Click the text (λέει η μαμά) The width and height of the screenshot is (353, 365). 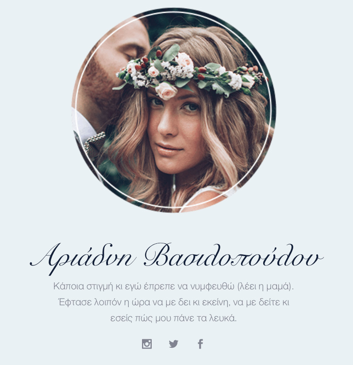point(266,287)
